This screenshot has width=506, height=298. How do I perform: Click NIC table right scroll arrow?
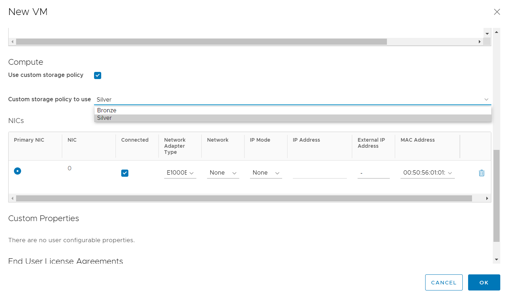[487, 198]
